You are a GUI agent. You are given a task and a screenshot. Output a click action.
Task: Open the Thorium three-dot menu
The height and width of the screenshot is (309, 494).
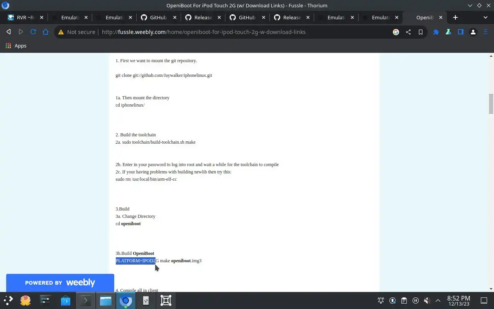click(x=486, y=32)
